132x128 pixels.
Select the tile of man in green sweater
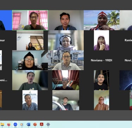tap(30, 80)
